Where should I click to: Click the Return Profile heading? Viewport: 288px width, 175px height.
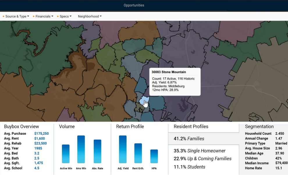(x=130, y=126)
